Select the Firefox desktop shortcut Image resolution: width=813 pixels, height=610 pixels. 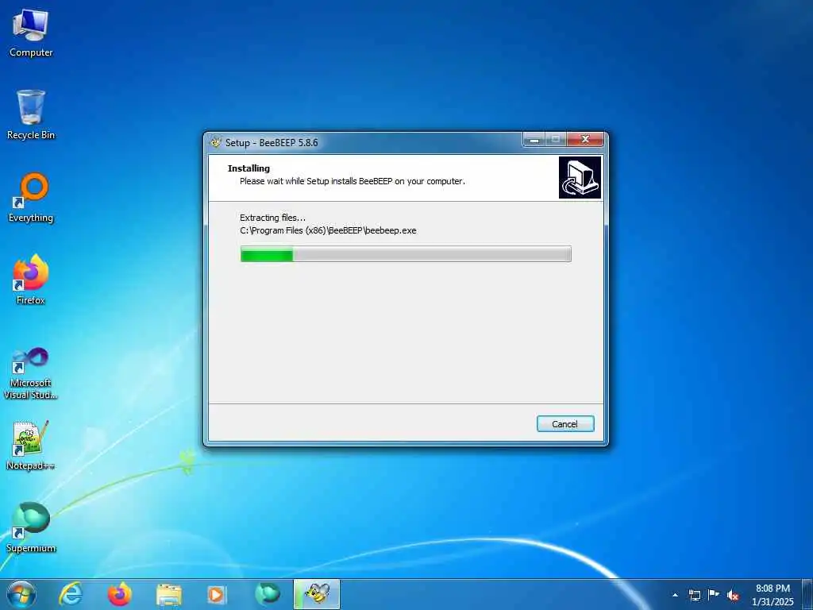[x=31, y=280]
